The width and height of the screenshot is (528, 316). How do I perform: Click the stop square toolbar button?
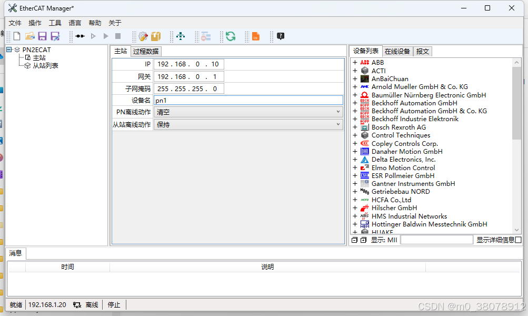(118, 36)
